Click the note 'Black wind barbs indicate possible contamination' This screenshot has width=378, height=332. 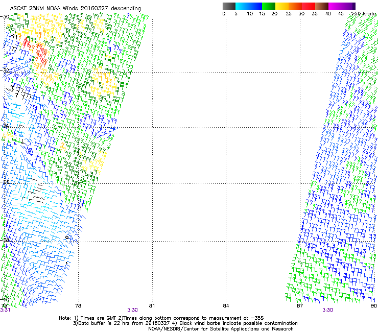[239, 323]
